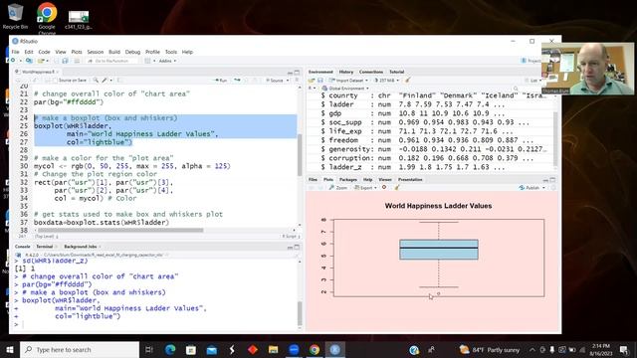Click the find magnifier icon in editor toolbar
The height and width of the screenshot is (358, 637).
click(x=96, y=81)
